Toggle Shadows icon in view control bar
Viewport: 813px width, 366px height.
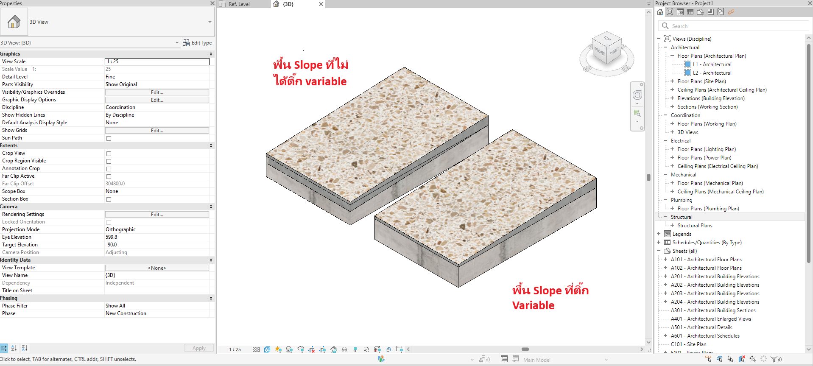pos(289,349)
